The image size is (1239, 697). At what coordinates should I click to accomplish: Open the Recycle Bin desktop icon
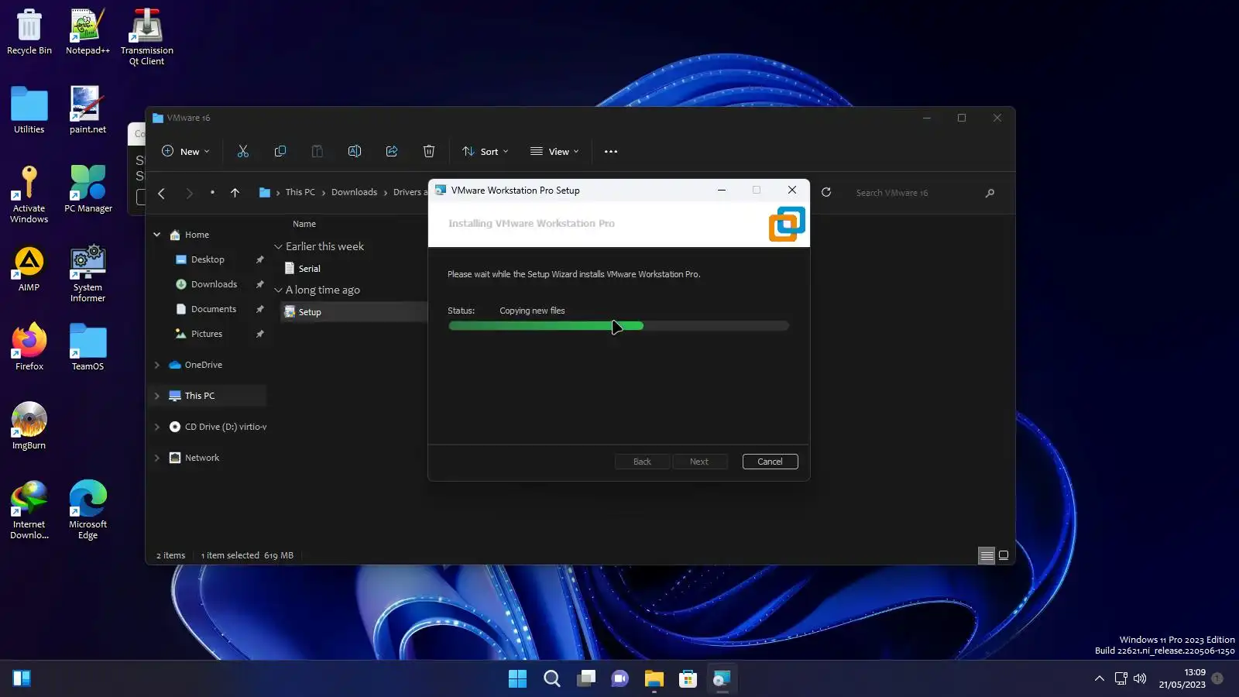tap(29, 32)
